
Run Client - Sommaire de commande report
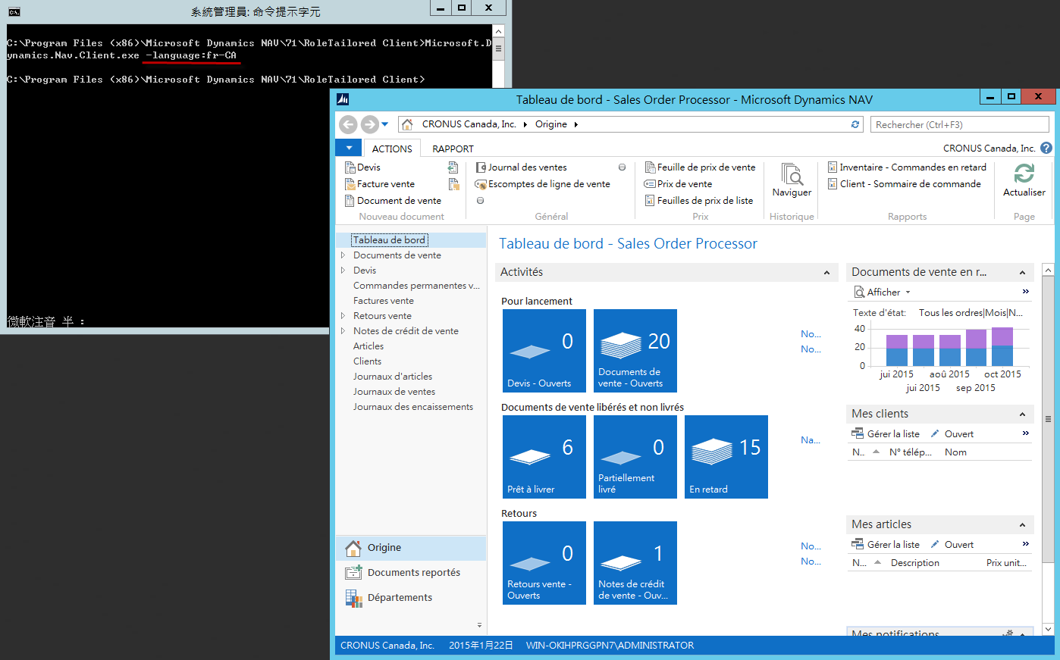pyautogui.click(x=904, y=184)
